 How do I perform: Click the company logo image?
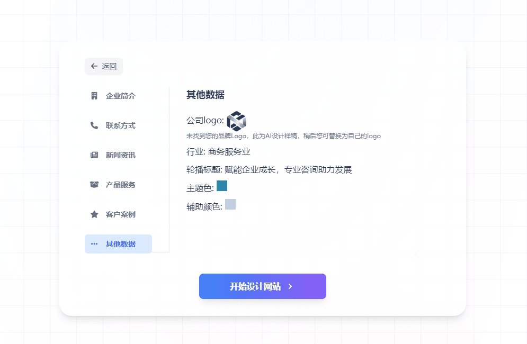coord(236,121)
